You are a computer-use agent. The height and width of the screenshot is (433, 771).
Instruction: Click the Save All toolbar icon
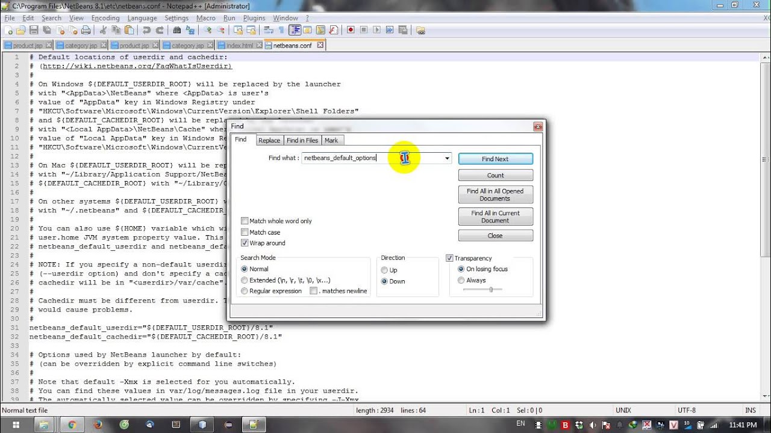point(46,30)
